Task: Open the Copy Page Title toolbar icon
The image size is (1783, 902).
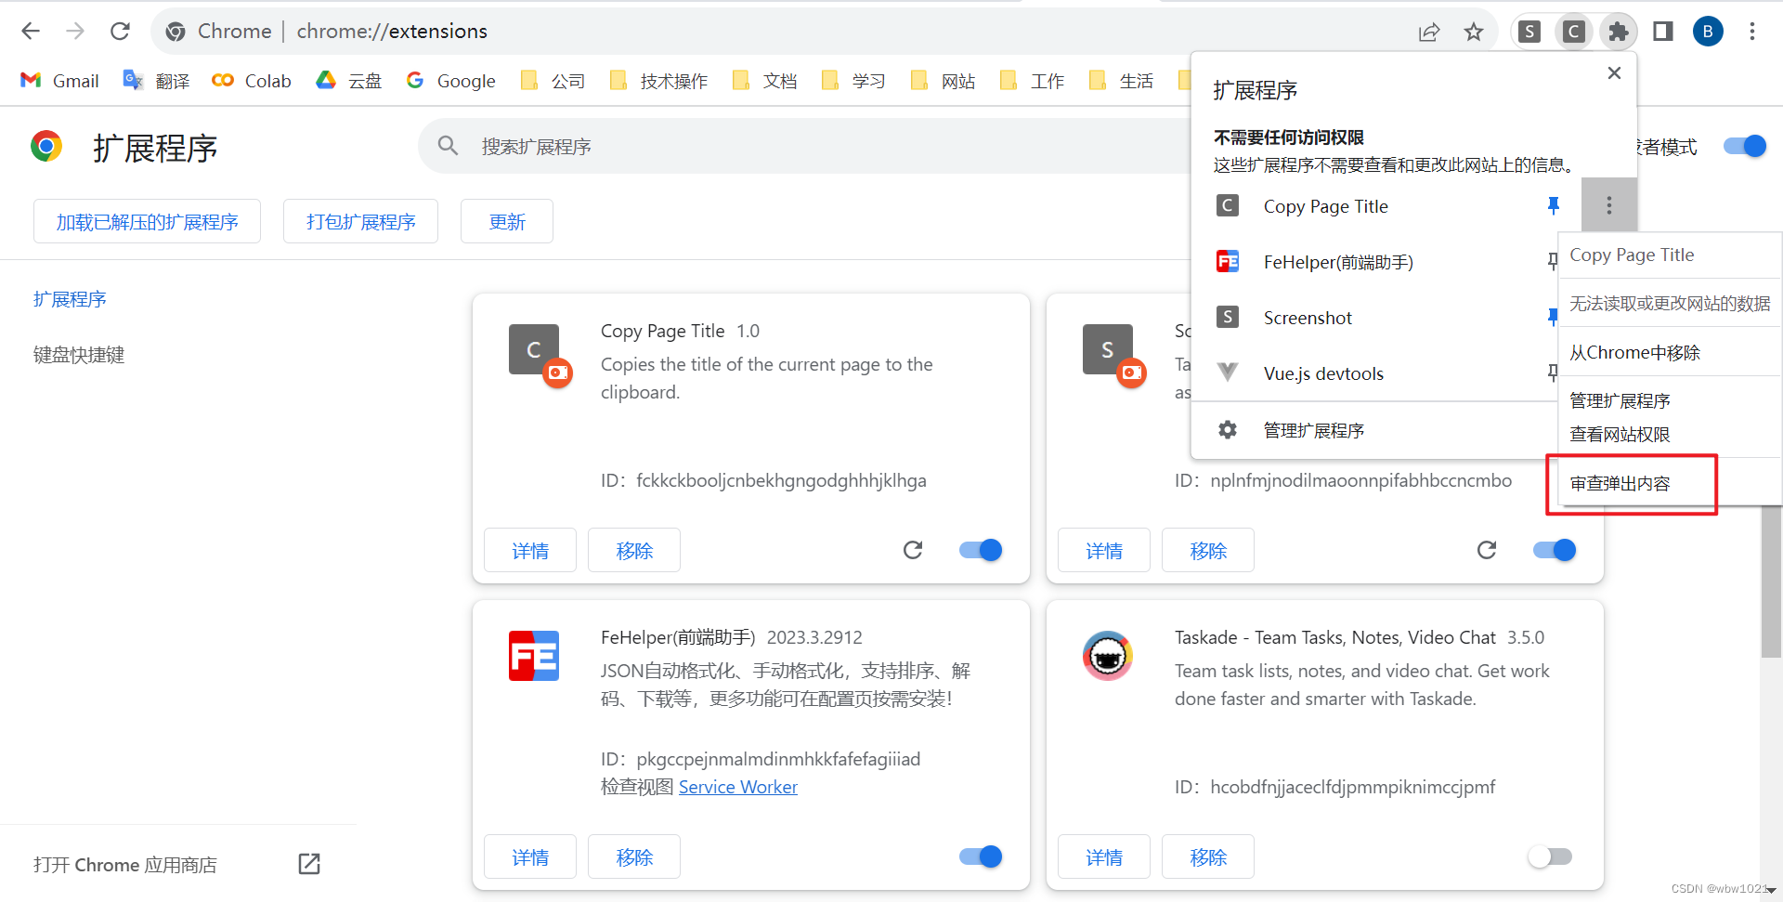Action: pos(1573,32)
